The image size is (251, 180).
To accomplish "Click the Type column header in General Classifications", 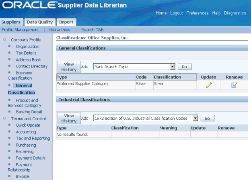I will 96,77.
